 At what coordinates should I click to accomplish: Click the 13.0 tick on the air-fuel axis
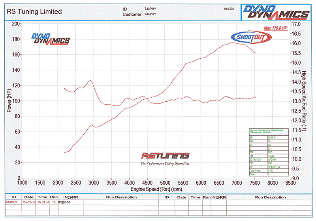point(297,101)
